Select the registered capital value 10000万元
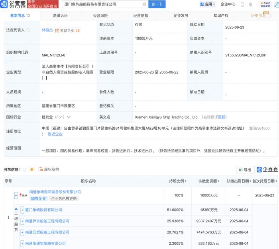Viewport: 279px width, 249px height. 143,39
